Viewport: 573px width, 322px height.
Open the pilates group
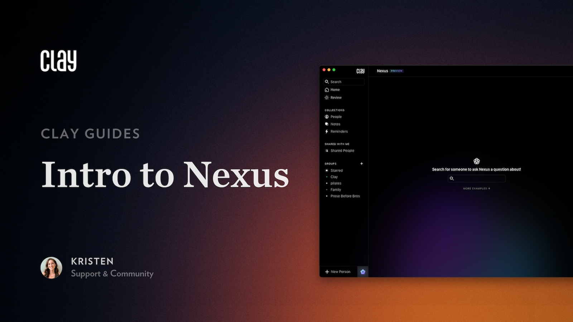coord(336,184)
